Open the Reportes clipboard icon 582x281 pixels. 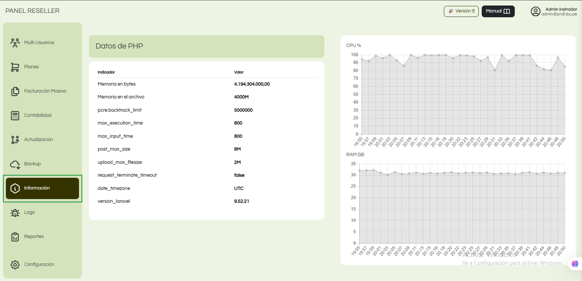[x=15, y=237]
